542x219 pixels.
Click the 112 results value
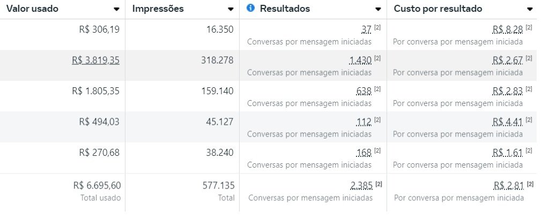point(364,122)
